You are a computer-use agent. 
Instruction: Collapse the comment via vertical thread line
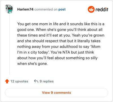pos(9,44)
